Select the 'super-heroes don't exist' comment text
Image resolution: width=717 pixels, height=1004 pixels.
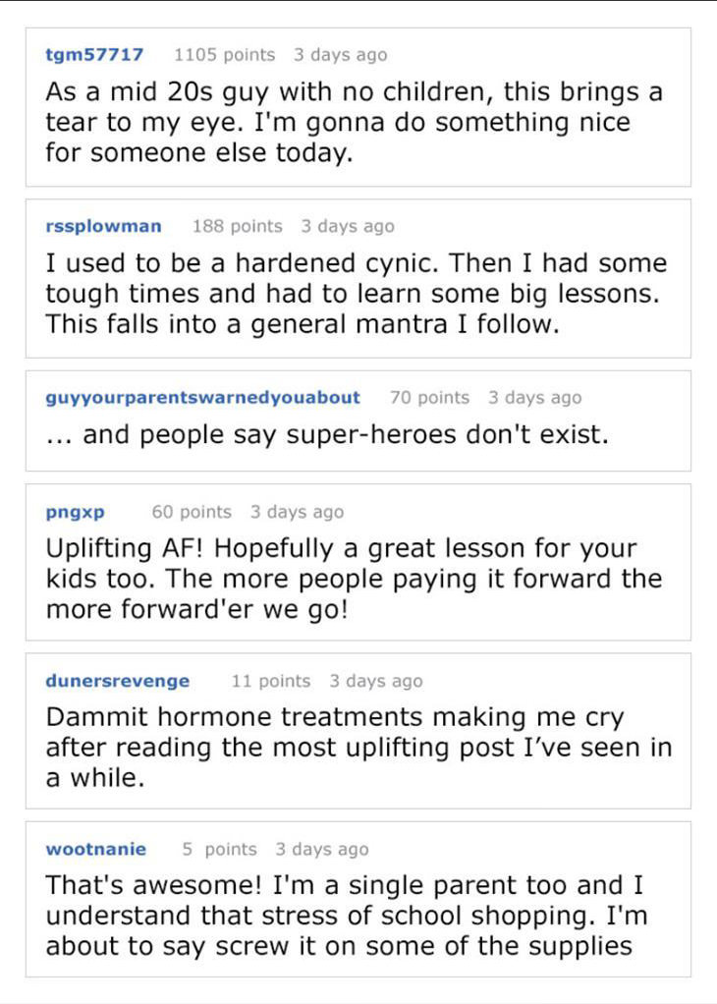pos(327,435)
